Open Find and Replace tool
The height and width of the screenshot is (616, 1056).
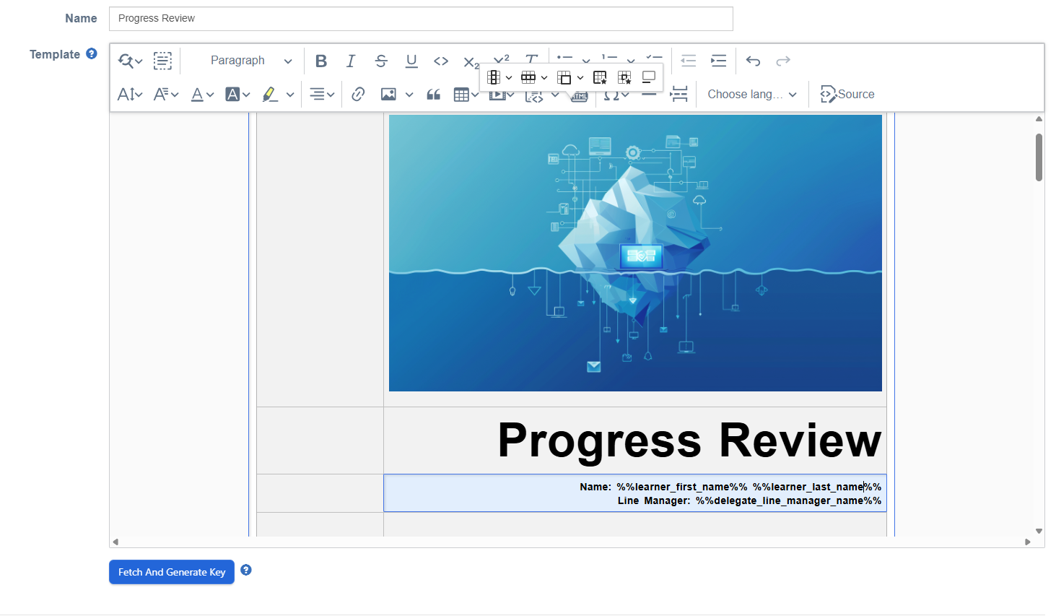(130, 61)
